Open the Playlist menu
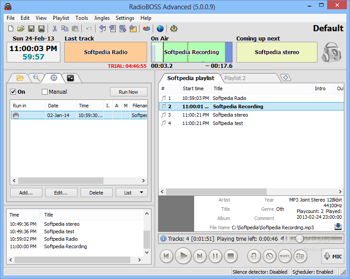350x279 pixels. pos(61,18)
